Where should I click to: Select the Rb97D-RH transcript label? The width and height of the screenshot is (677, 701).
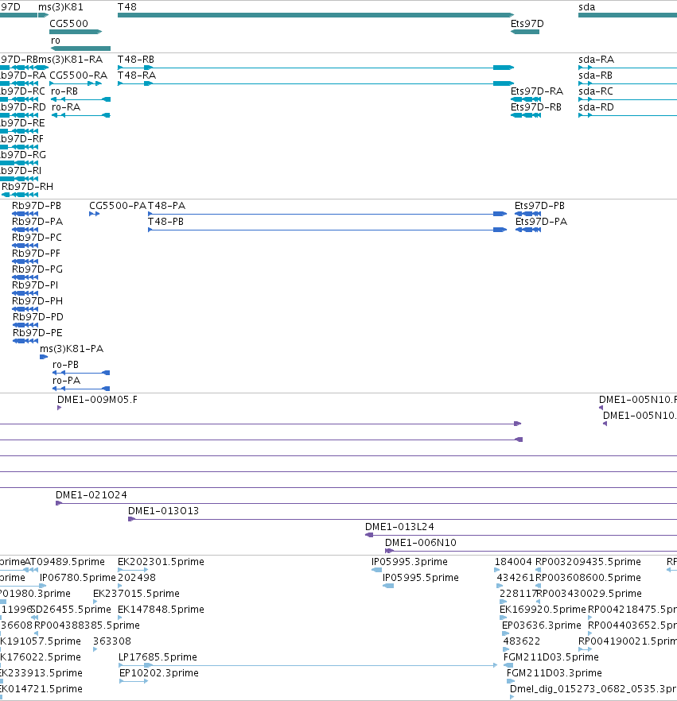pyautogui.click(x=27, y=187)
